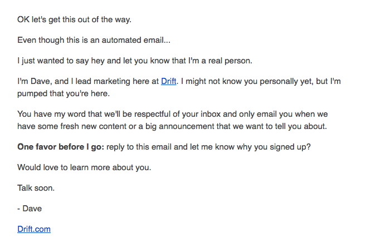Screen dimensions: 371x243
Task: Click the '- Dave' signature line
Action: point(30,209)
